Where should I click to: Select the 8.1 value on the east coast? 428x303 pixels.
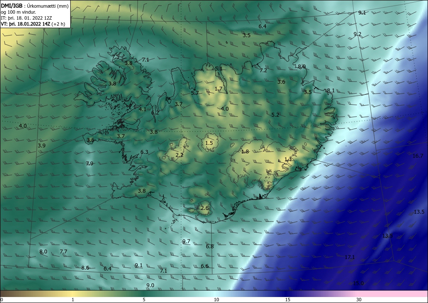(330, 91)
